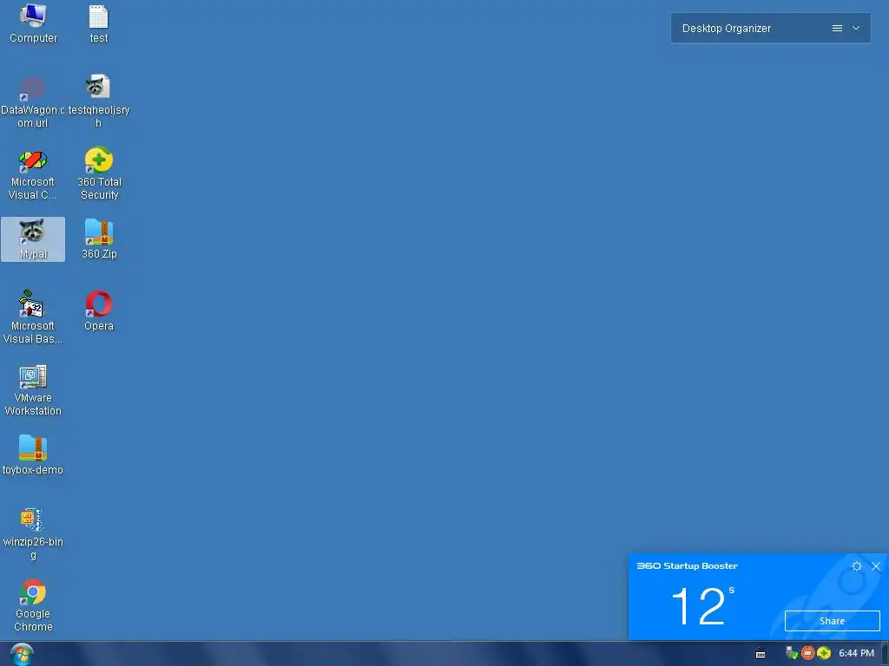Viewport: 889px width, 666px height.
Task: Click Share in the Startup Booster popup
Action: (x=832, y=621)
